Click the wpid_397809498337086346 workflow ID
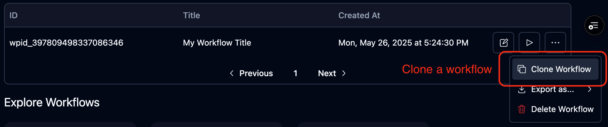This screenshot has width=608, height=127. 66,43
